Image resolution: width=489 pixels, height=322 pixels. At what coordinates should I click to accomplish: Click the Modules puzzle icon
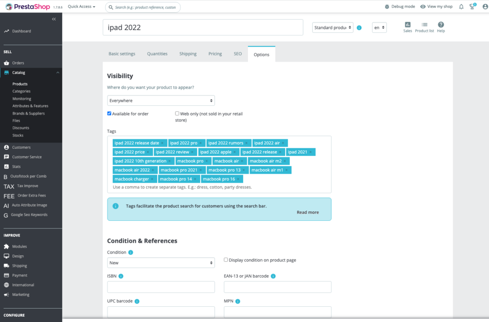tap(6, 246)
